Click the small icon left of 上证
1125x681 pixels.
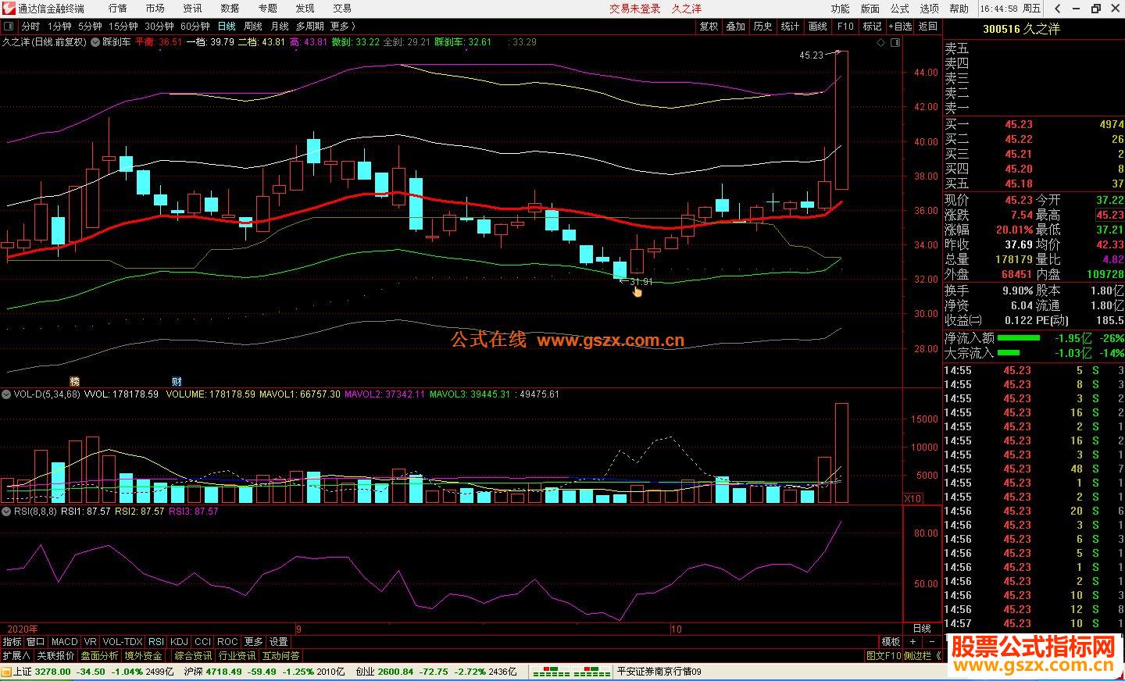pos(6,672)
